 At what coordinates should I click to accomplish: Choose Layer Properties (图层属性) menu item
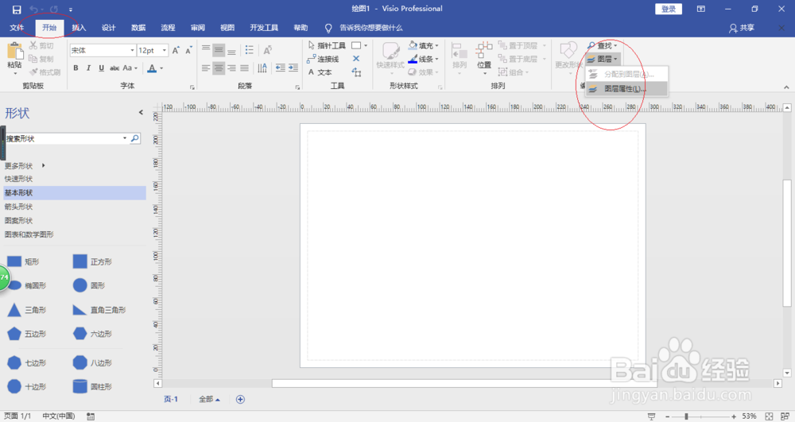click(x=626, y=89)
